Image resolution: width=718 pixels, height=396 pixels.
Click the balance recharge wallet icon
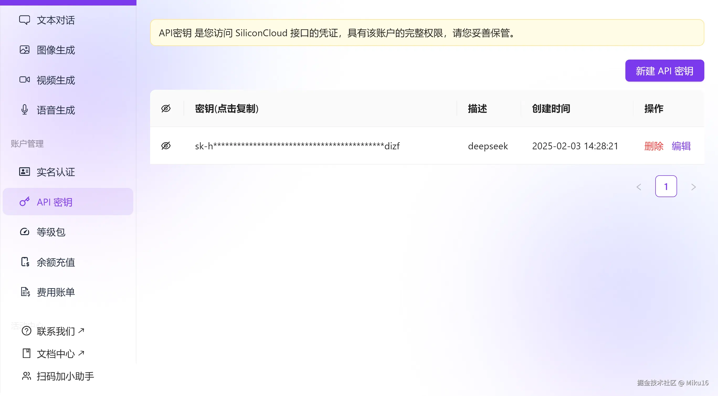[25, 262]
